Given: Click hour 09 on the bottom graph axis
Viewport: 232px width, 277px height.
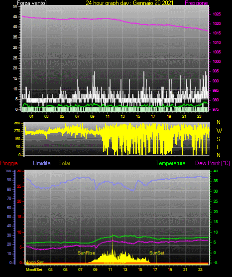Looking at the screenshot, I should [95, 270].
